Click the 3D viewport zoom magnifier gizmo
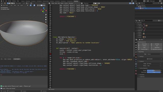The height and width of the screenshot is (92, 163). click(46, 15)
